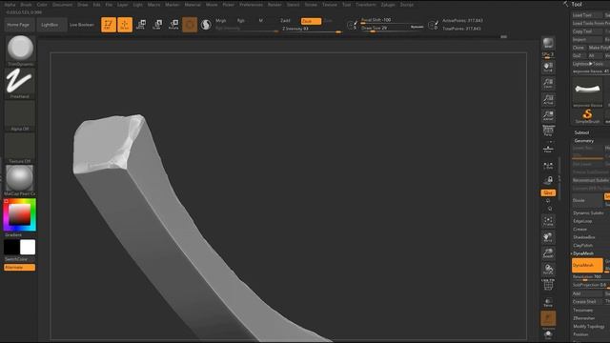
Task: Toggle Live Boolean
Action: 82,25
